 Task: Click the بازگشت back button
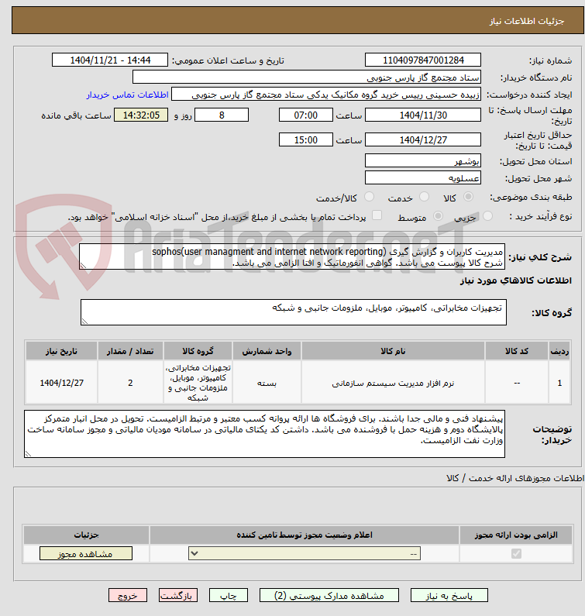[x=178, y=596]
